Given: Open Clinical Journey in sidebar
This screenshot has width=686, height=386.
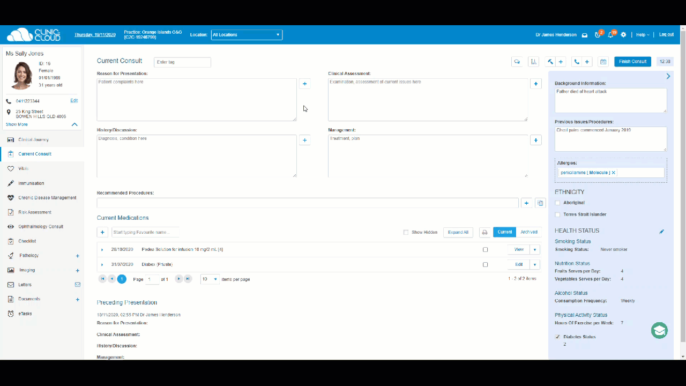Looking at the screenshot, I should 33,140.
